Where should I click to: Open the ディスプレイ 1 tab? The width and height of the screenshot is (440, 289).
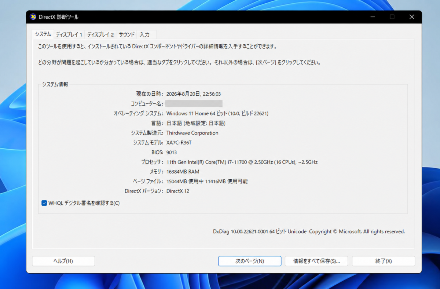[x=69, y=34]
